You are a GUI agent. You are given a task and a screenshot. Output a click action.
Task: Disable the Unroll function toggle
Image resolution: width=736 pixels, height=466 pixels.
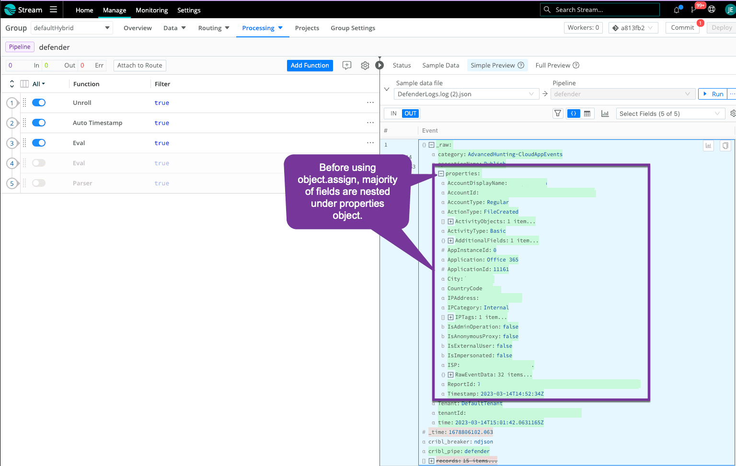[x=39, y=102]
